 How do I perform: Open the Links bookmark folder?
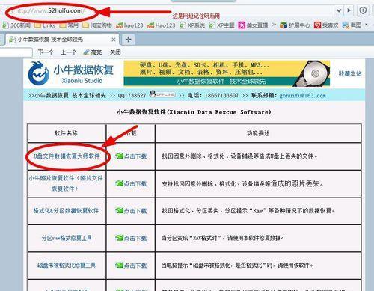click(45, 25)
